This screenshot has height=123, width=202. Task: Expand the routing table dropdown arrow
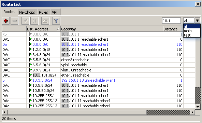197,20
